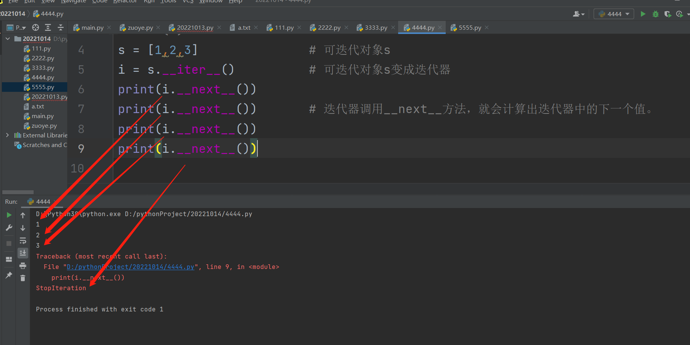This screenshot has width=690, height=345.
Task: Click the select opened file target icon
Action: coord(36,27)
